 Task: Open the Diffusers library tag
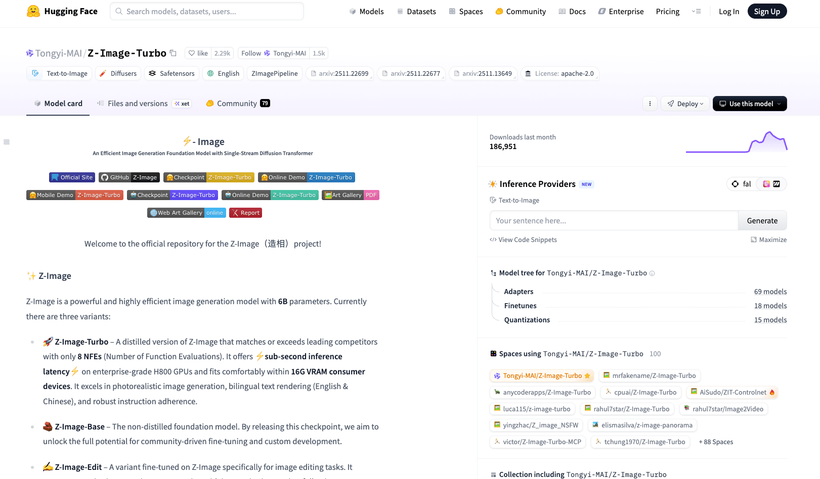coord(118,73)
